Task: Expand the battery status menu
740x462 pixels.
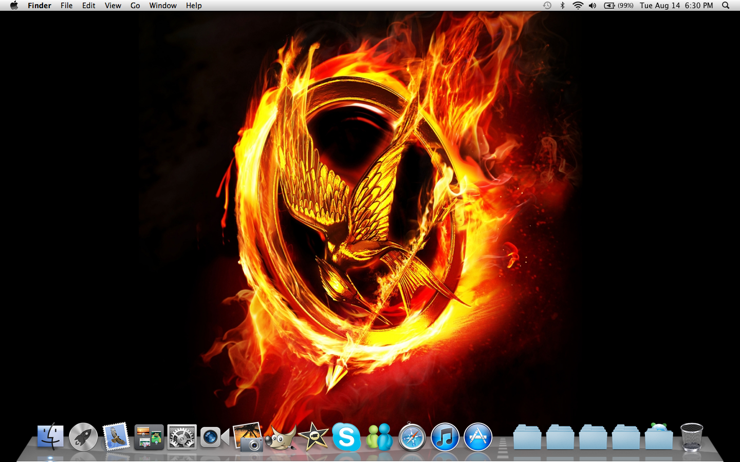Action: coord(618,6)
